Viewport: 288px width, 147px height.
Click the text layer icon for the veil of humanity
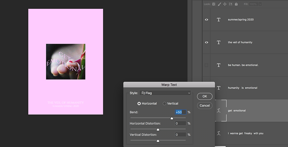click(219, 42)
